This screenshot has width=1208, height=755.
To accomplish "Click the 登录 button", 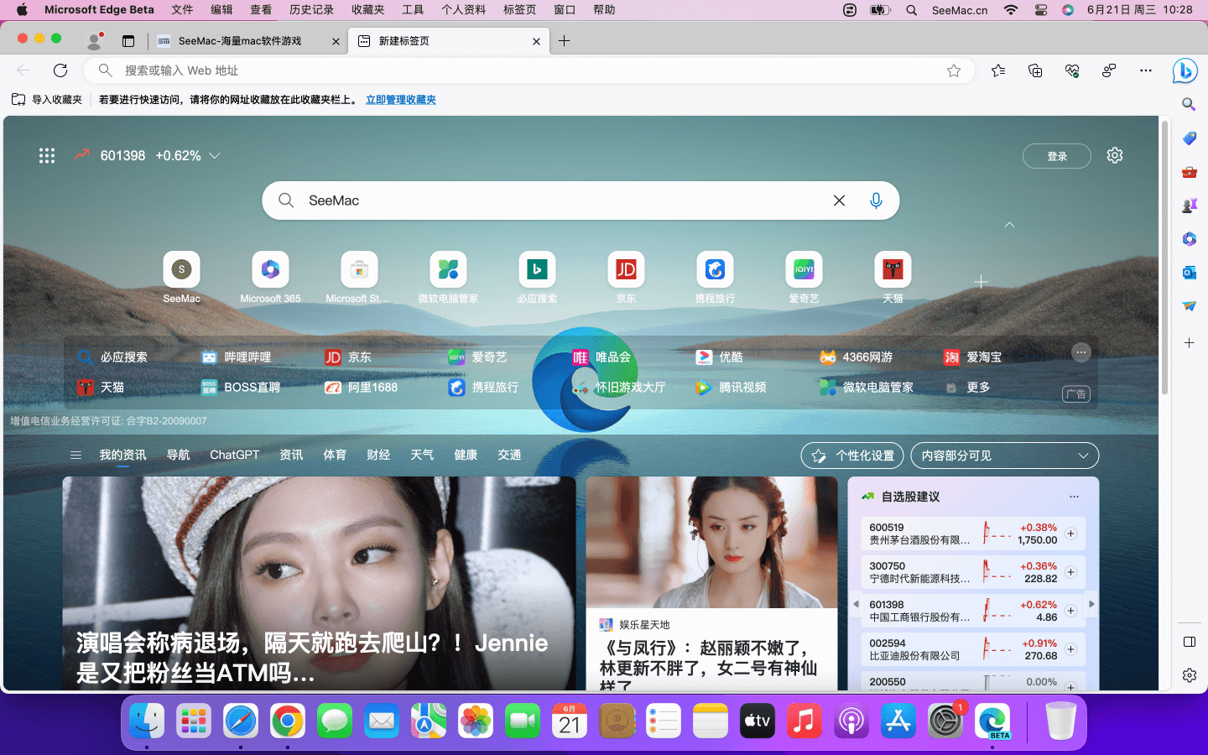I will pyautogui.click(x=1057, y=156).
